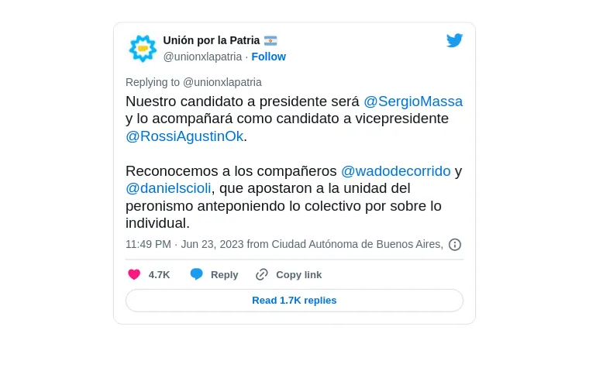Click the @unionxlapatria handle
Screen dimensions: 589x392
(202, 57)
